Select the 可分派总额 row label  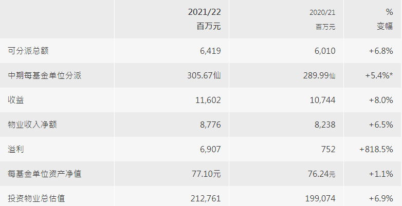[x=28, y=51]
